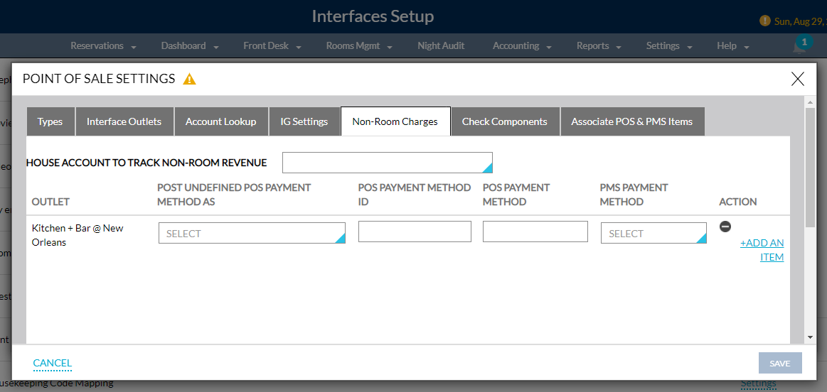Viewport: 827px width, 392px height.
Task: Open the Check Components tab
Action: click(505, 121)
